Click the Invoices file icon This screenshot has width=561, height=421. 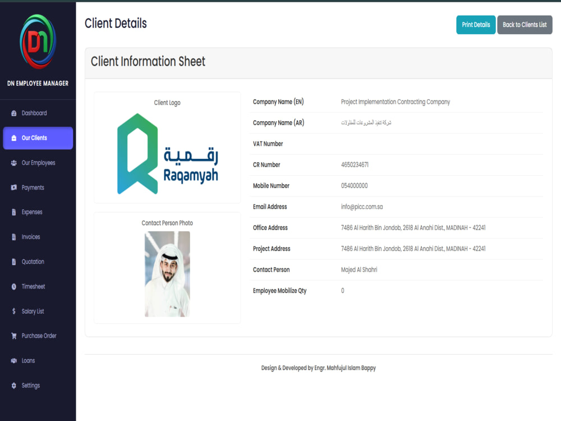point(14,237)
